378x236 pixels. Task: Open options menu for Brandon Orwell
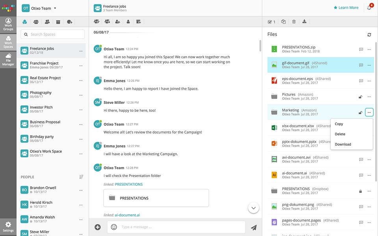point(81,190)
